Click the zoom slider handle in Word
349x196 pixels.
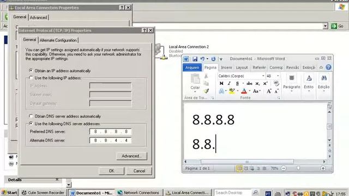(298, 168)
